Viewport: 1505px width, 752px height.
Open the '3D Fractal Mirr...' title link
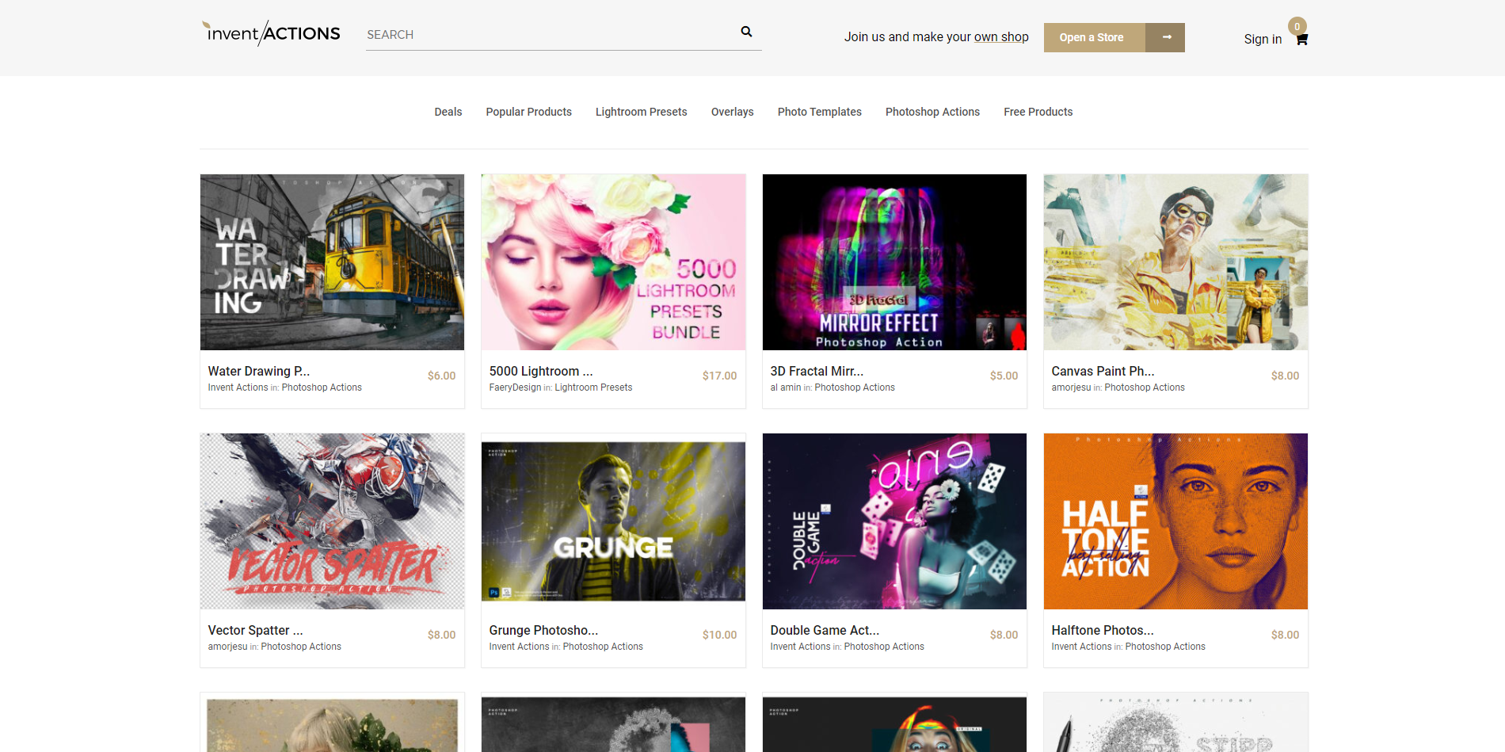click(817, 371)
